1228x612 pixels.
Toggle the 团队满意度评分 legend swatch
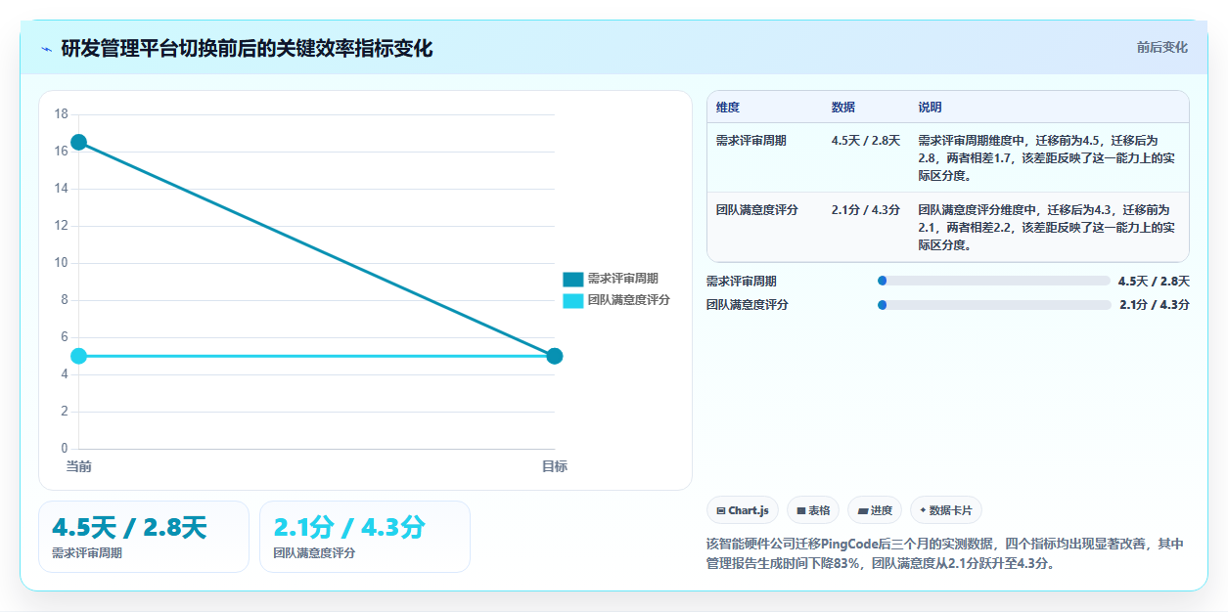pos(572,300)
